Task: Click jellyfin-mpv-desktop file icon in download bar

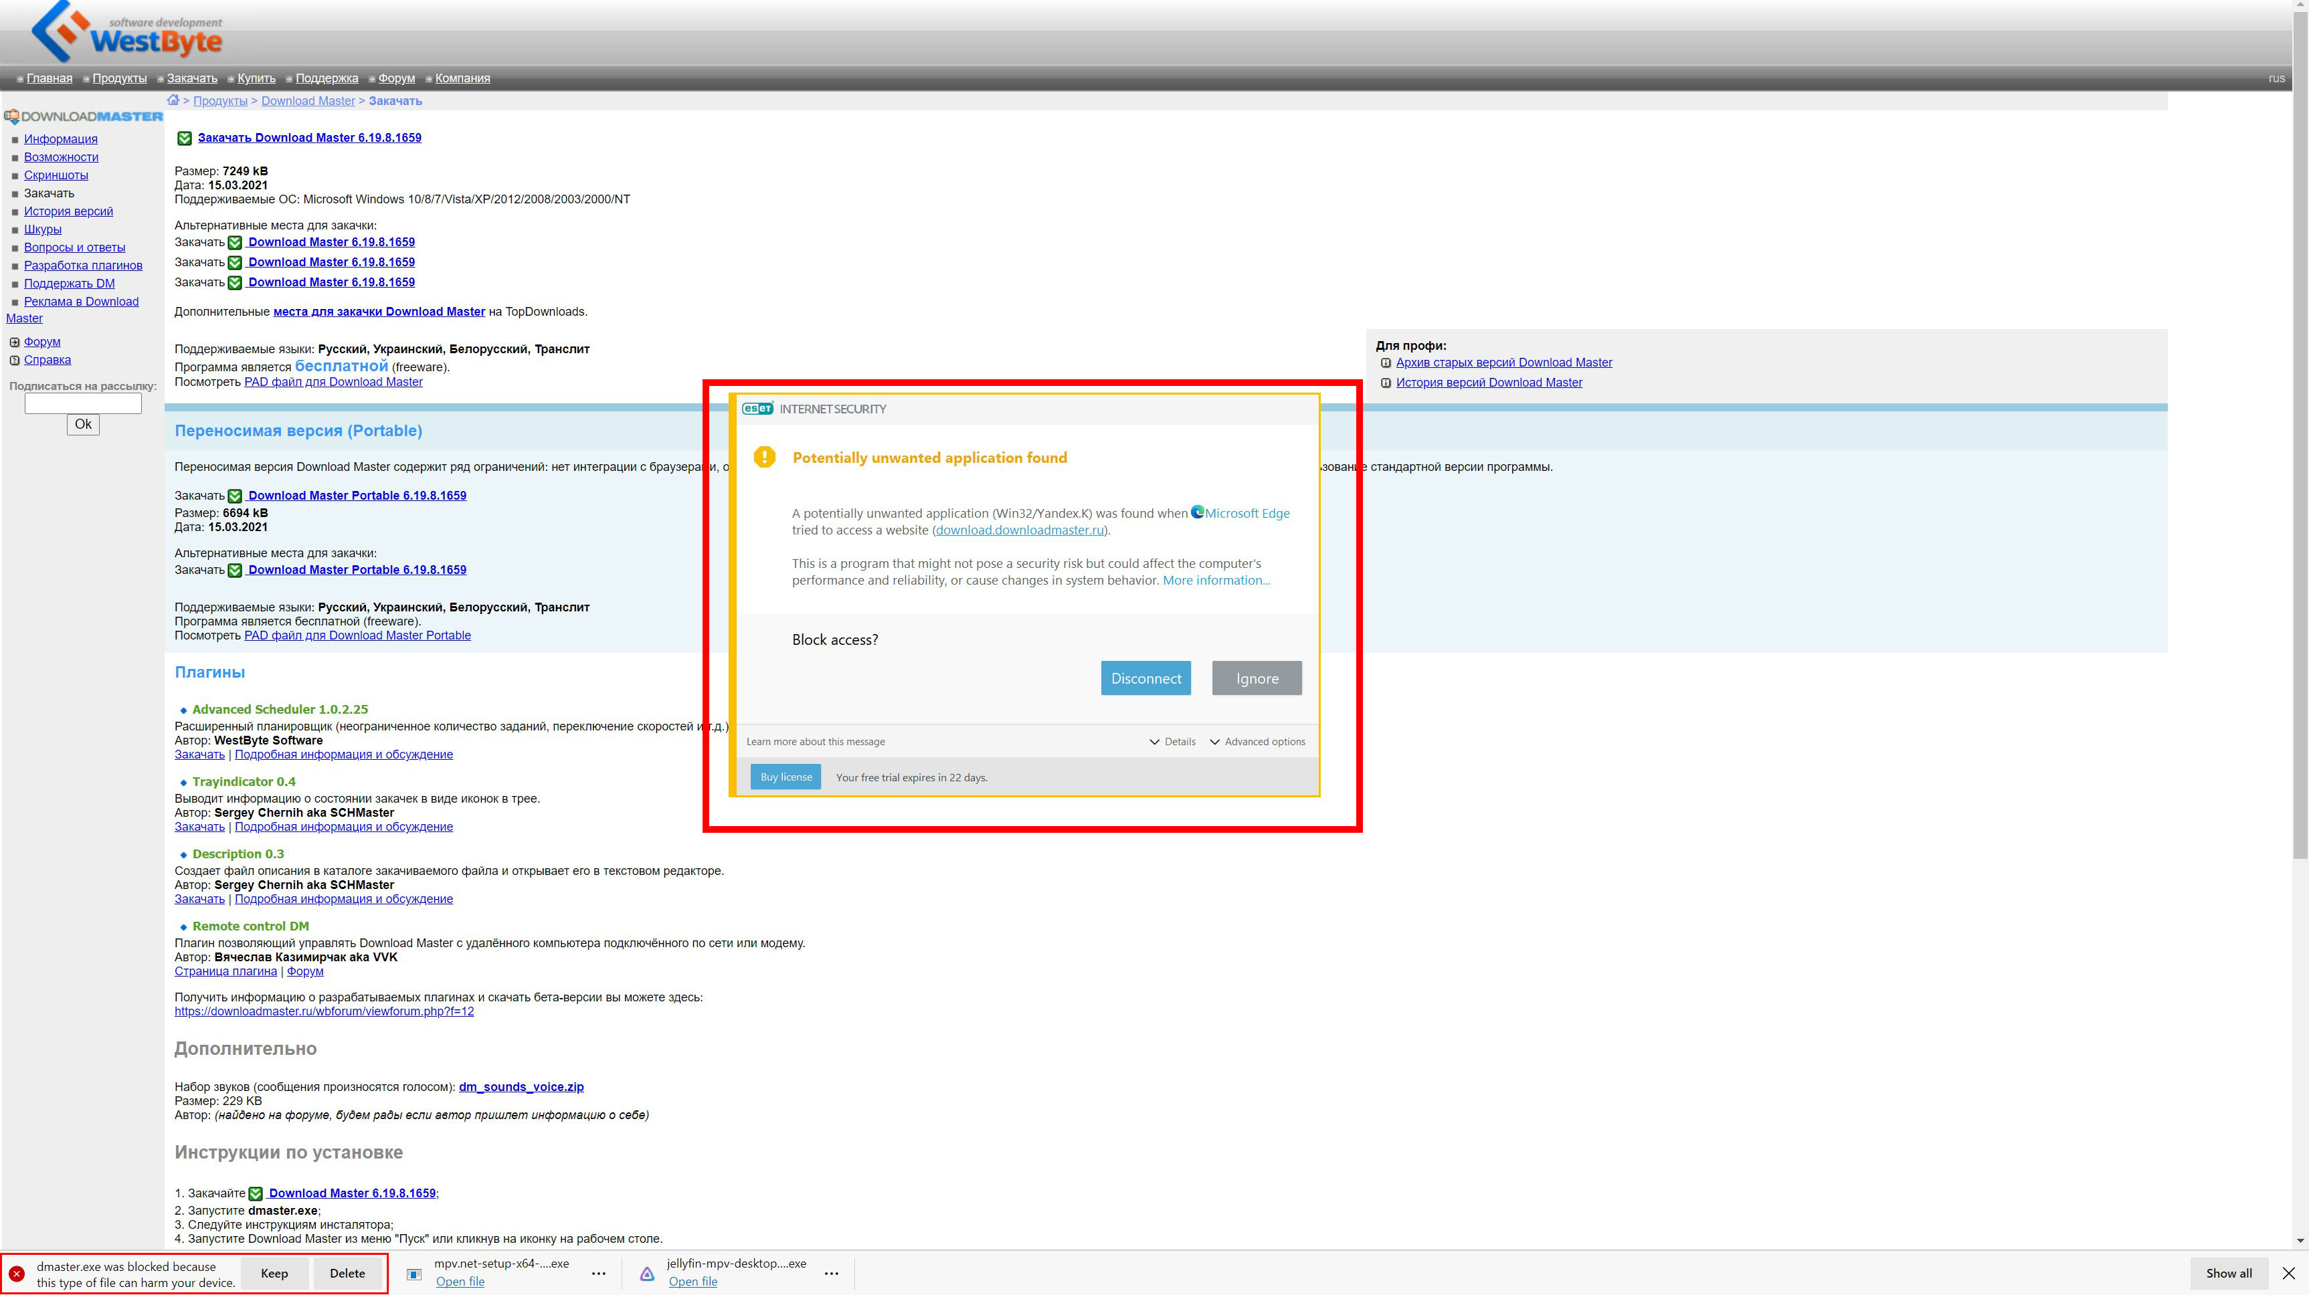Action: pos(647,1274)
